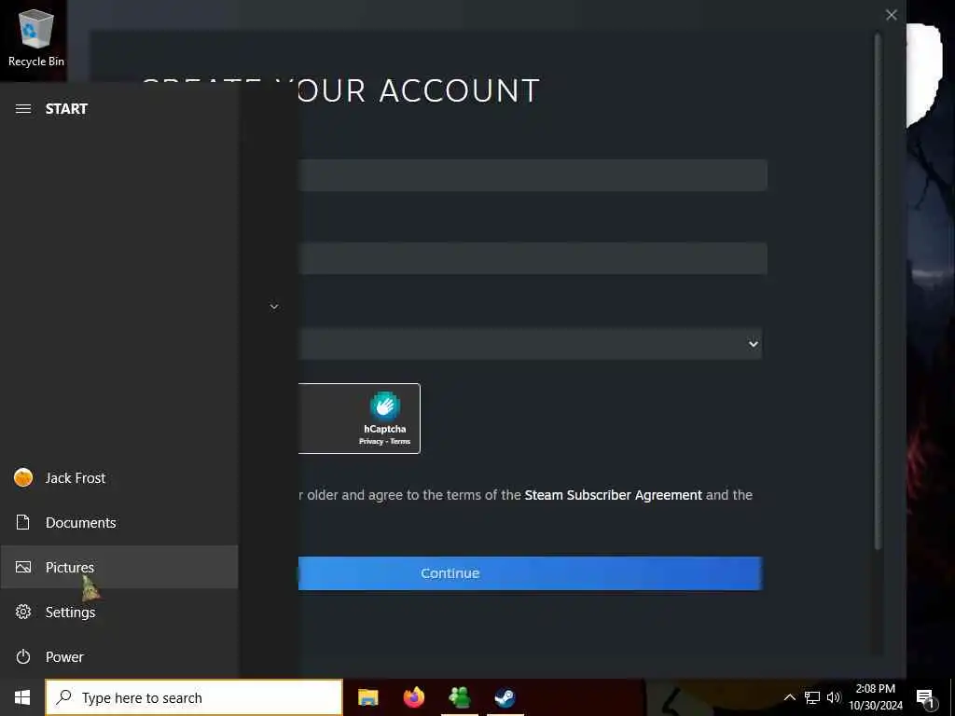Click the second text field in account form
This screenshot has width=955, height=716.
click(532, 258)
